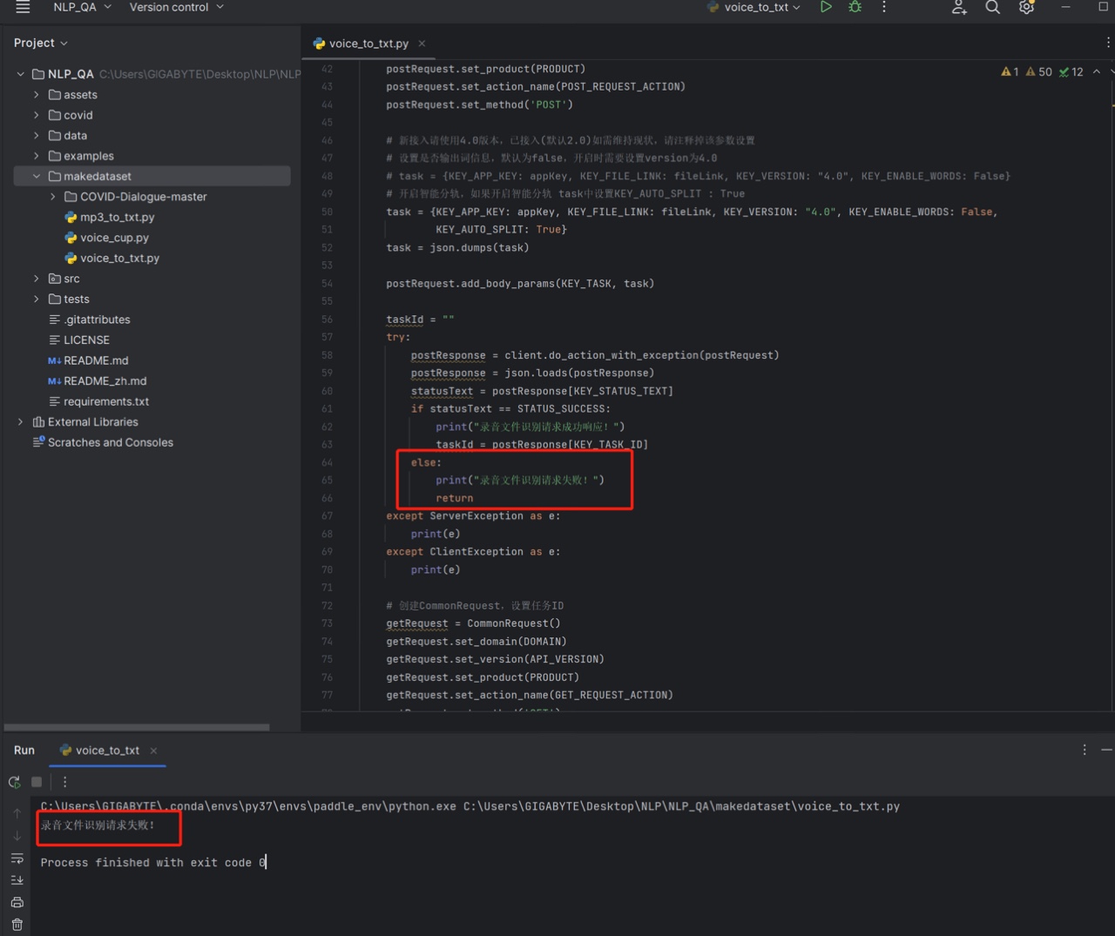1115x936 pixels.
Task: Expand External Libraries node
Action: [21, 422]
